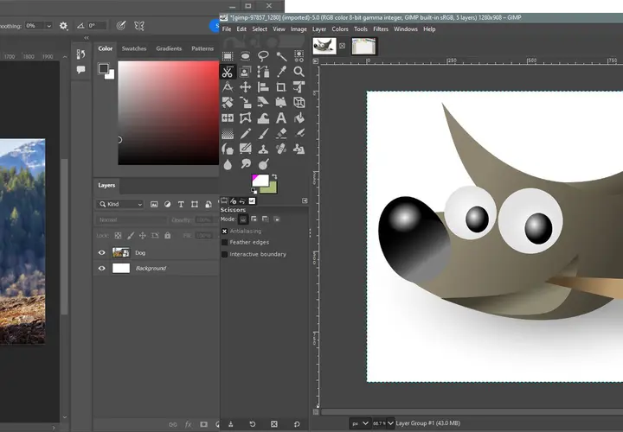Select the Zoom magnifier tool

(x=299, y=72)
